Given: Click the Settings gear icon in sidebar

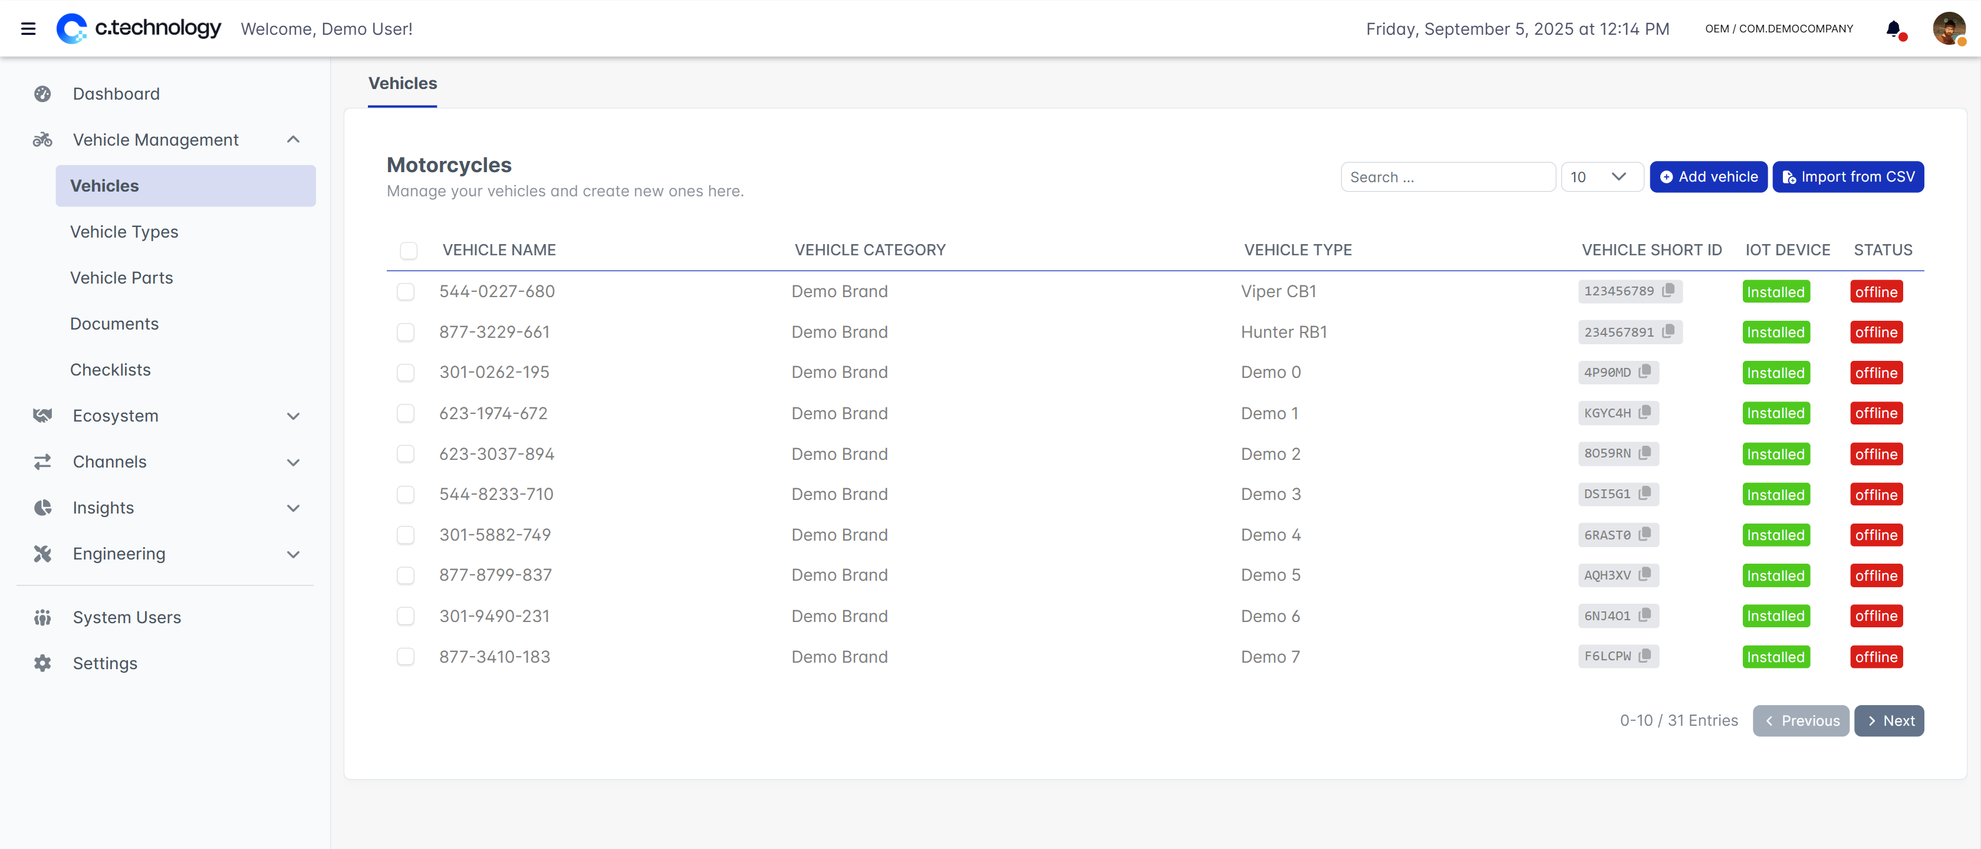Looking at the screenshot, I should [42, 663].
